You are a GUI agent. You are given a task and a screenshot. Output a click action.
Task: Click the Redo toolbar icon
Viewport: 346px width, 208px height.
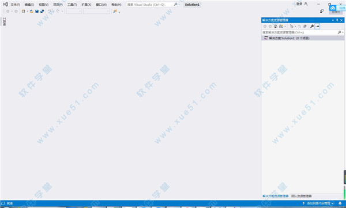[x=58, y=11]
